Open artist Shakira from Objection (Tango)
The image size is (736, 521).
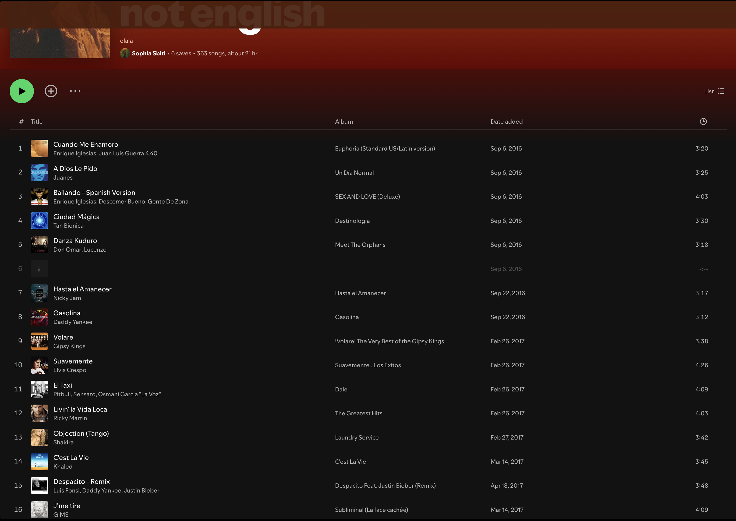coord(63,442)
